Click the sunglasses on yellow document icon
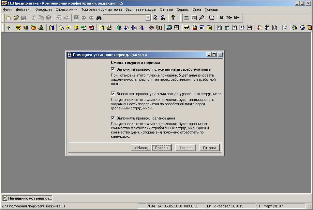 (x=187, y=27)
